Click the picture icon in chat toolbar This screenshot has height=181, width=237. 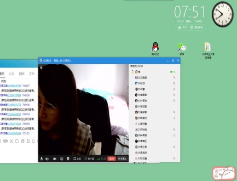click(x=28, y=141)
